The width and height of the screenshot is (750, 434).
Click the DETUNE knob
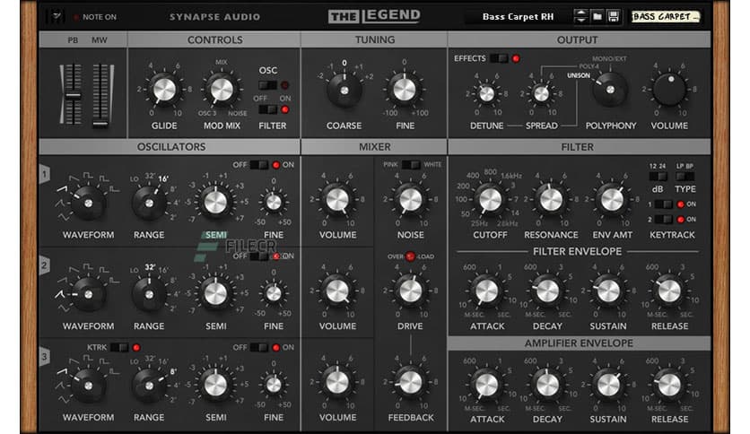[487, 93]
